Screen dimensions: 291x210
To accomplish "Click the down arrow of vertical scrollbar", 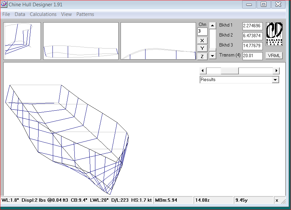I will click(x=213, y=56).
